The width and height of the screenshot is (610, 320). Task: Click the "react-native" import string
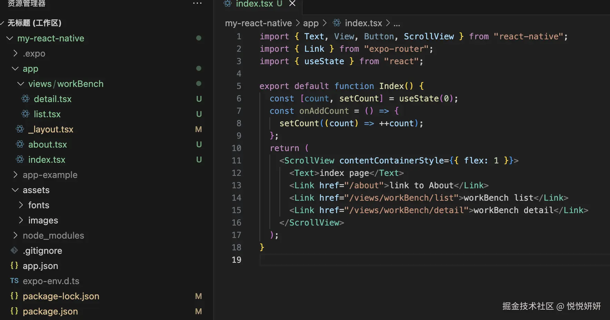point(528,36)
